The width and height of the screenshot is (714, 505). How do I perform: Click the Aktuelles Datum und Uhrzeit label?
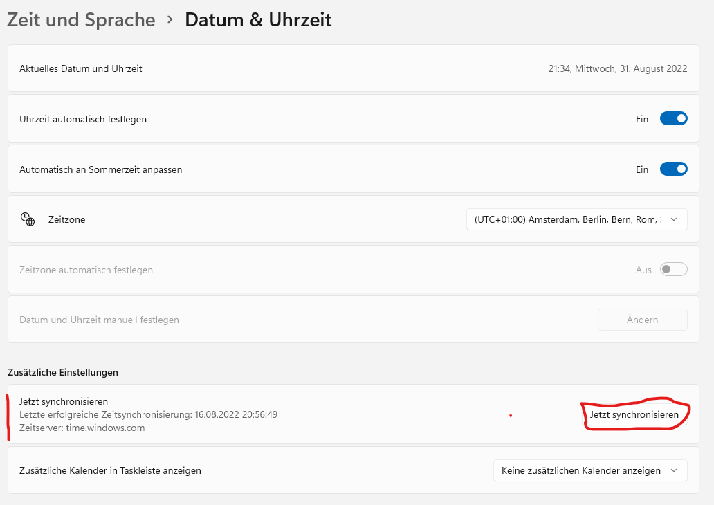[x=81, y=68]
